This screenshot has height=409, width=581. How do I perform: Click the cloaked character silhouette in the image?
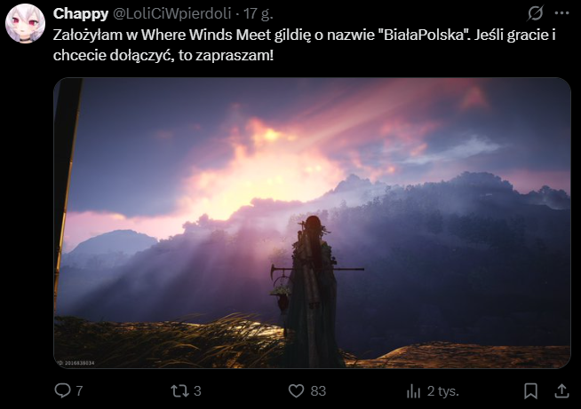[313, 292]
